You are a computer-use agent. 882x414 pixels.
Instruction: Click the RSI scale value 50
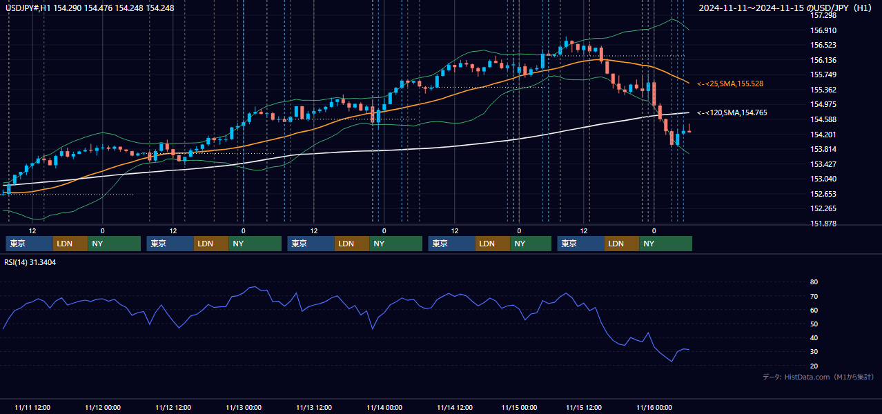point(814,324)
